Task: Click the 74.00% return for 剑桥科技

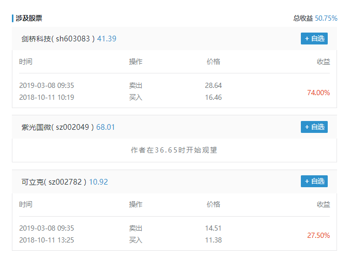Action: click(x=318, y=93)
